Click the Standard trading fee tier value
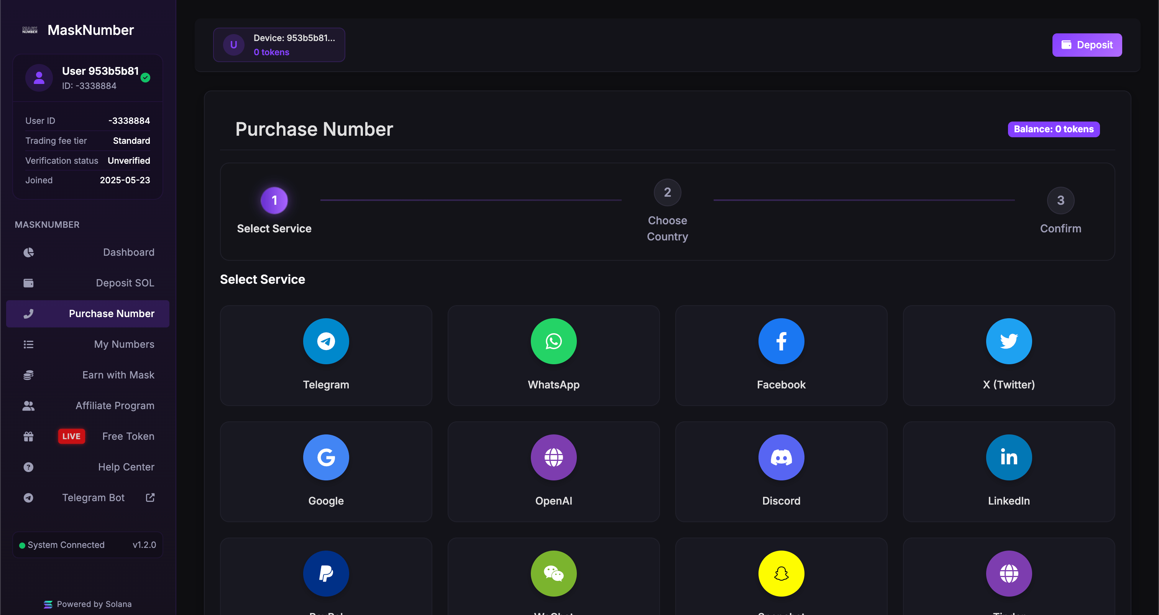1159x615 pixels. click(131, 140)
